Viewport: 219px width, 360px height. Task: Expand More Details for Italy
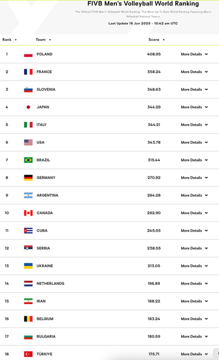click(x=194, y=125)
